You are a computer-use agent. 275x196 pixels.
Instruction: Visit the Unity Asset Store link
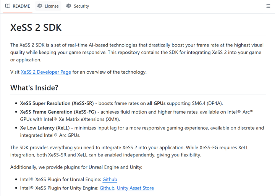pos(135,188)
